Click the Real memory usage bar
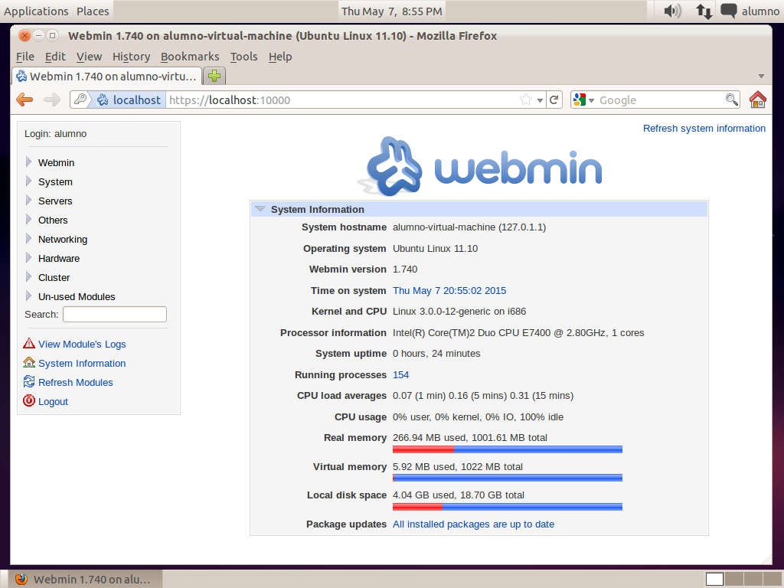Image resolution: width=784 pixels, height=588 pixels. tap(508, 449)
